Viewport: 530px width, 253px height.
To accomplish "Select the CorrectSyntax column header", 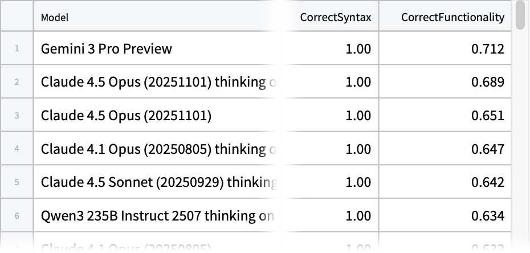I will 335,17.
